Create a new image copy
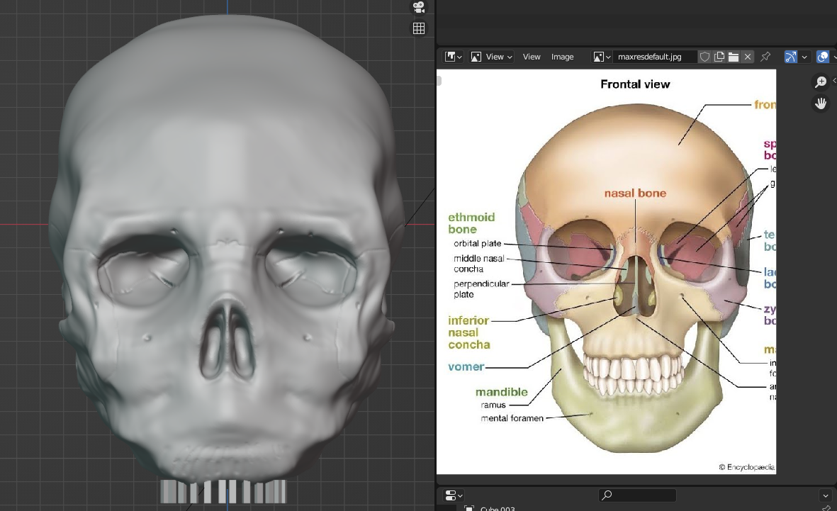Viewport: 837px width, 511px height. coord(719,57)
